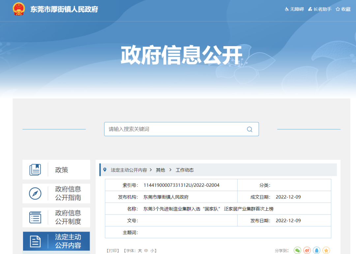Viewport: 356px width, 254px height.
Task: Click the magnifier search icon
Action: (x=250, y=129)
